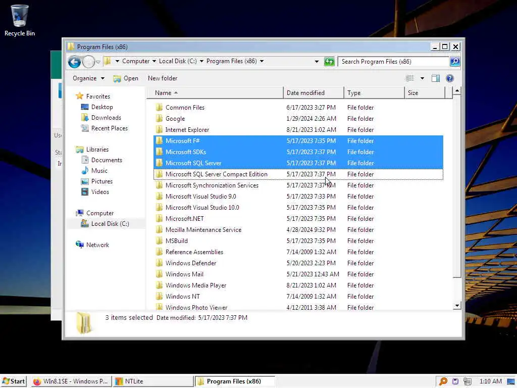The width and height of the screenshot is (517, 388).
Task: Sort by the Name column header
Action: 215,93
